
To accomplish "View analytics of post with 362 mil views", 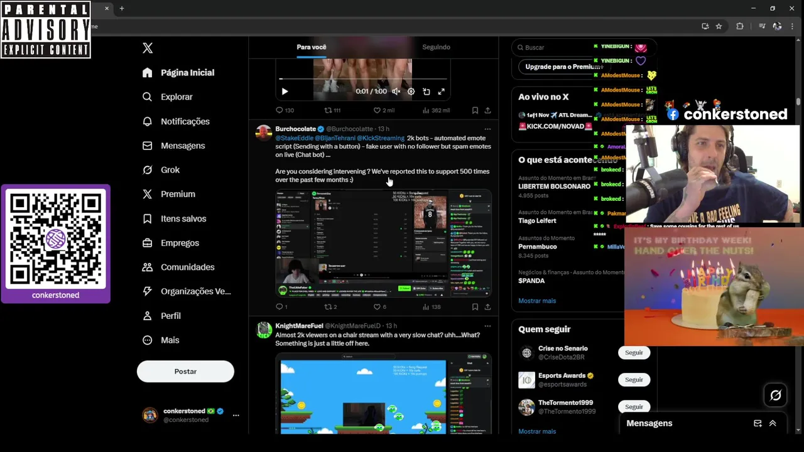I will pos(436,110).
